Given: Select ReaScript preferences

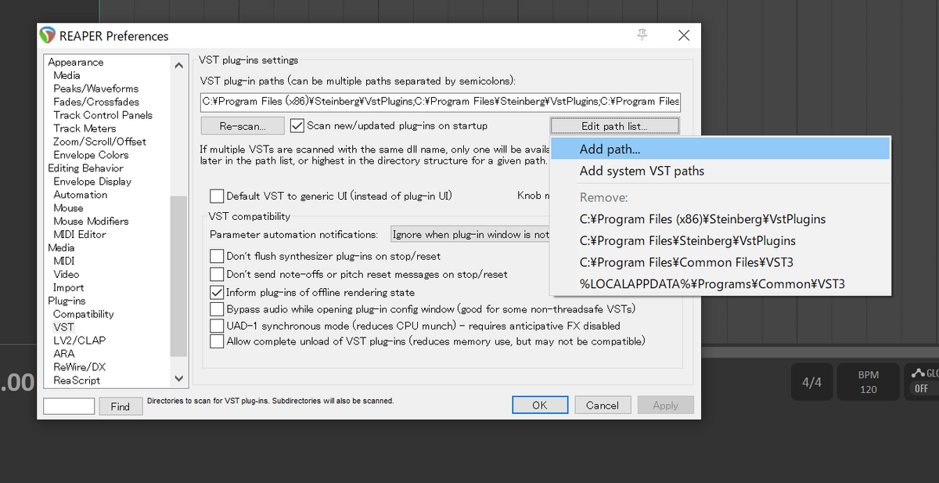Looking at the screenshot, I should [x=77, y=380].
